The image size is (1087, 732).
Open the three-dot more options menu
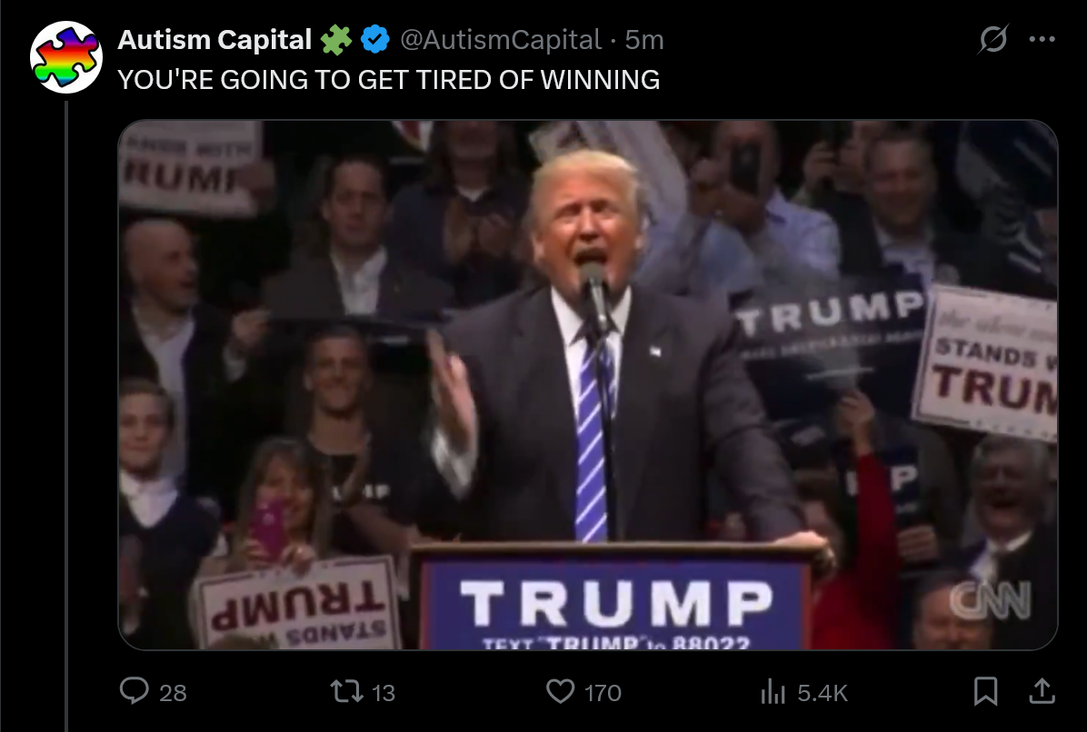[x=1042, y=39]
